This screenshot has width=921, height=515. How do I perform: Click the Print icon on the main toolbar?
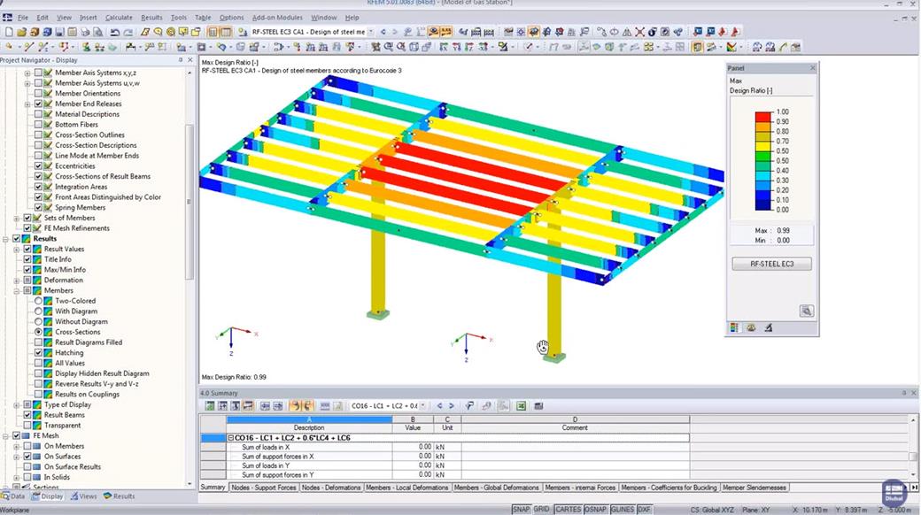[x=87, y=33]
